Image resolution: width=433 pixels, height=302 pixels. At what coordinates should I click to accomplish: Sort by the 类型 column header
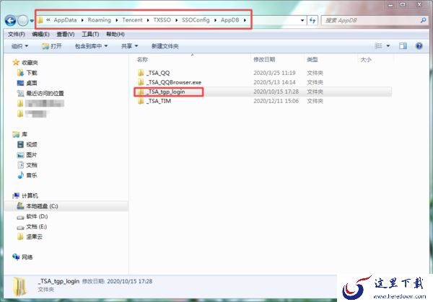(312, 59)
